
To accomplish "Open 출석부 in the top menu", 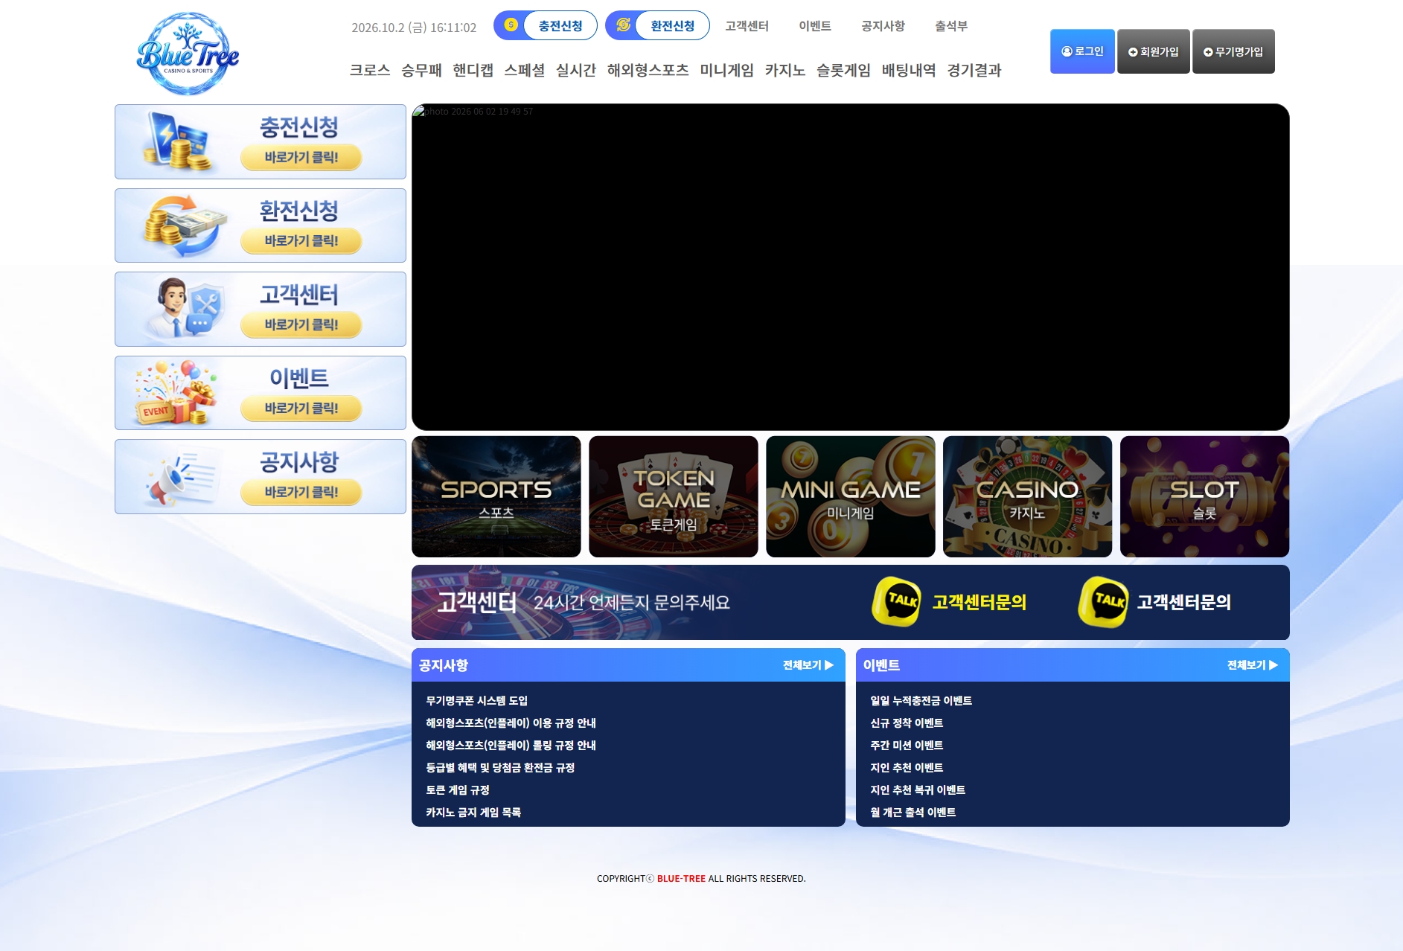I will point(951,26).
